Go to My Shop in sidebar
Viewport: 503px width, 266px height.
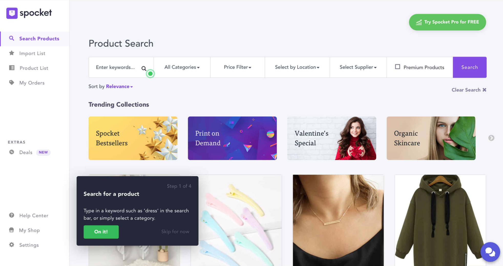pos(29,230)
